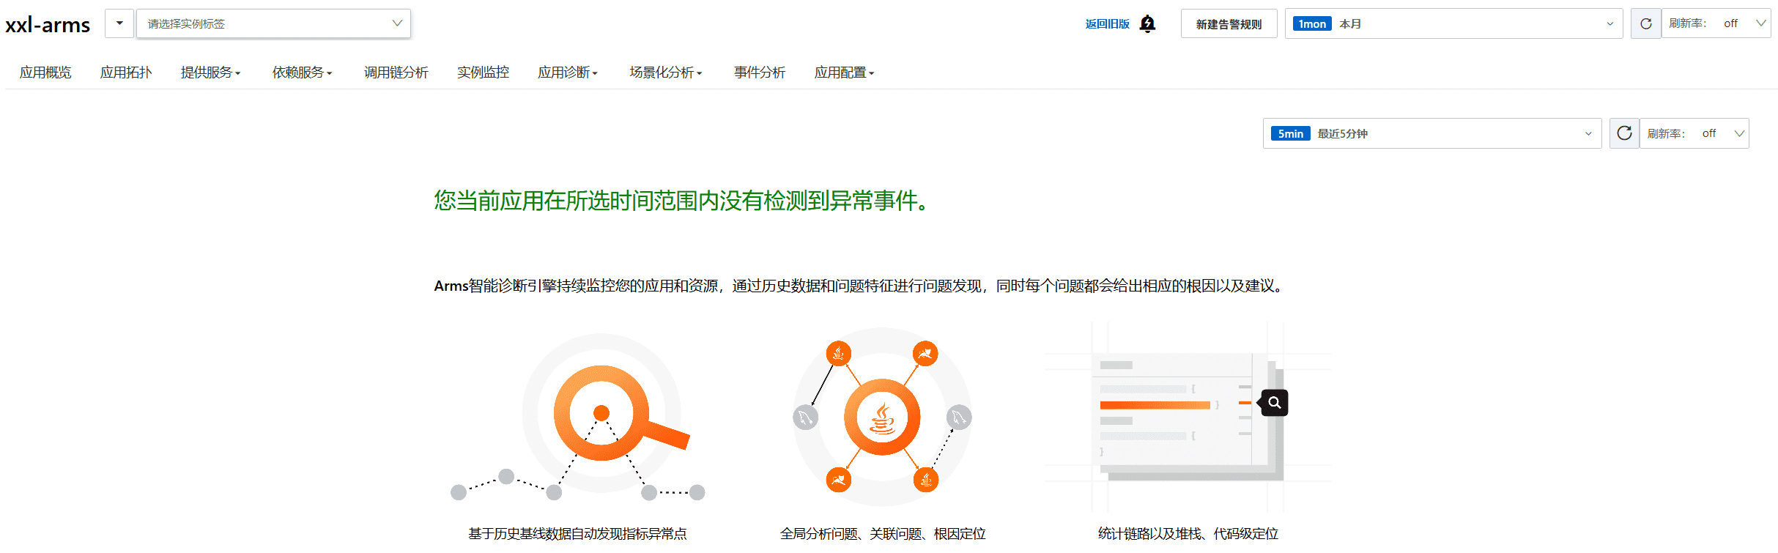This screenshot has width=1778, height=553.
Task: Click the 统计链路以及堆栈、代码级定位 caption
Action: click(x=1188, y=534)
